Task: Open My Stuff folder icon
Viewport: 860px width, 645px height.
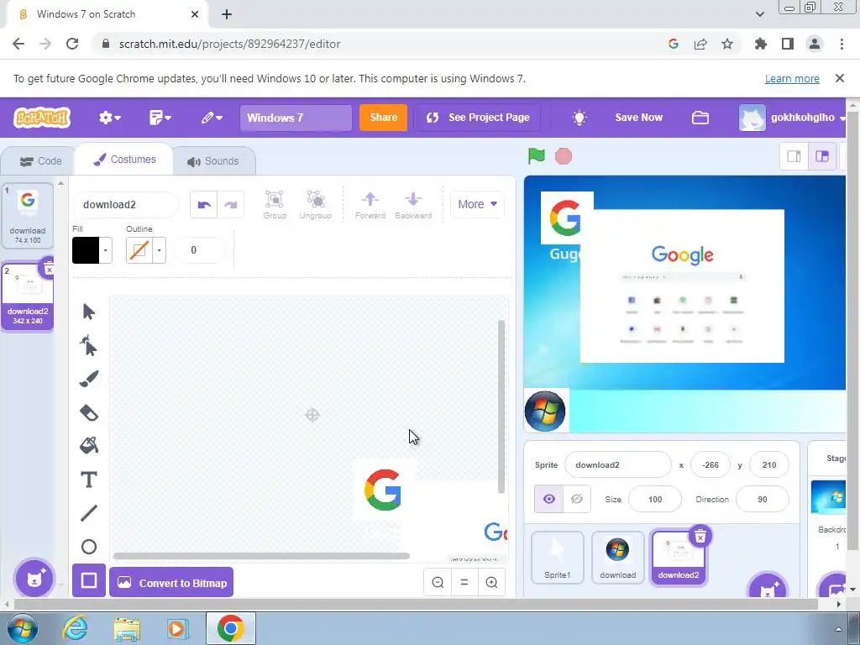Action: pyautogui.click(x=700, y=118)
